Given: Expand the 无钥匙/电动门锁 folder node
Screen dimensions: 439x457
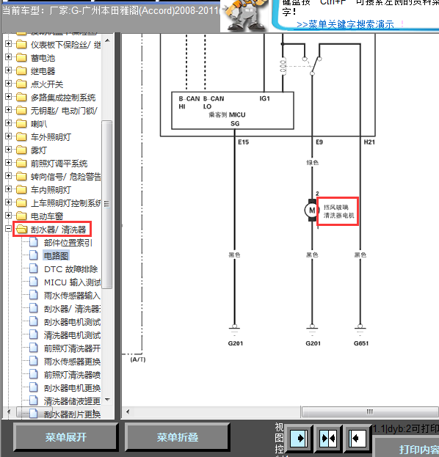Looking at the screenshot, I should point(9,110).
